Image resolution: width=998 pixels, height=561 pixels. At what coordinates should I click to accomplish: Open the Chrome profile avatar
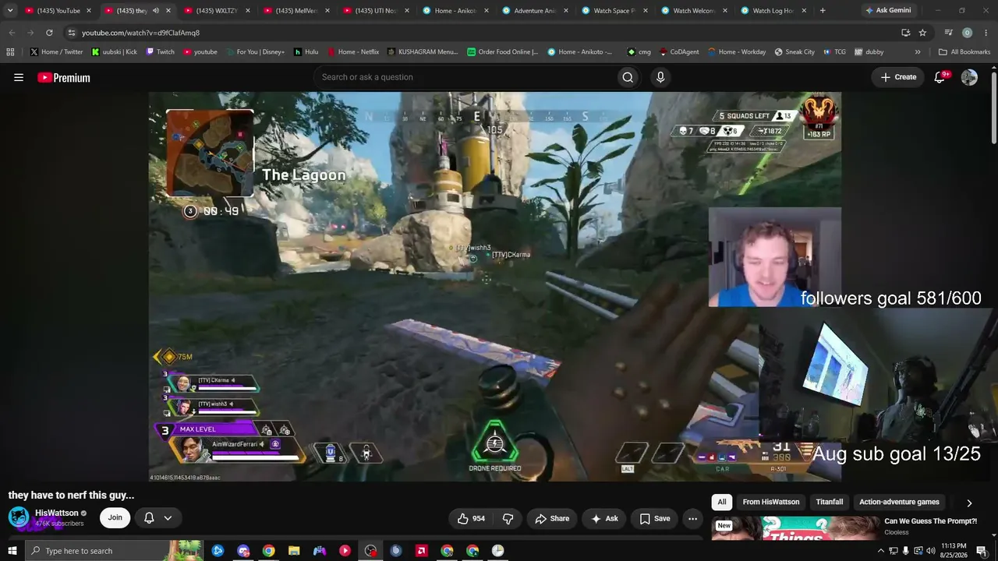pyautogui.click(x=967, y=33)
